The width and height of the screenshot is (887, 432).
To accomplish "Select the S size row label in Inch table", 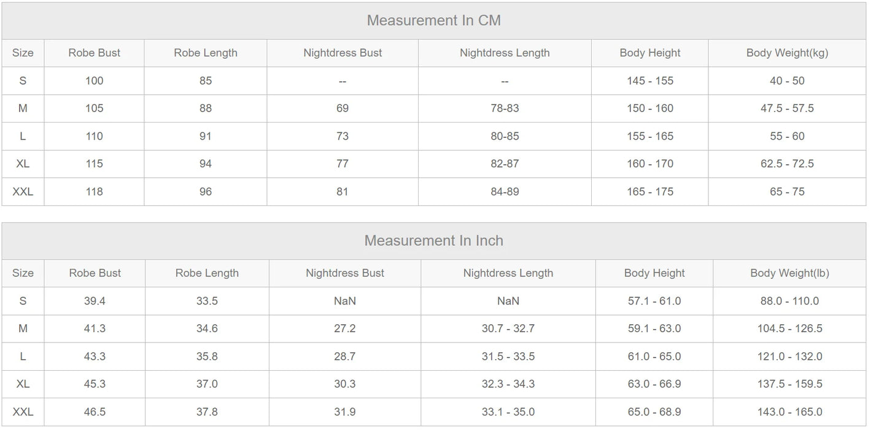I will (x=23, y=301).
